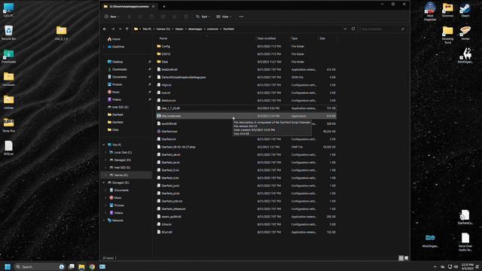482x271 pixels.
Task: Open Chrome from the taskbar
Action: pos(92,266)
